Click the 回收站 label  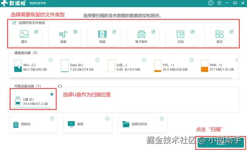pos(25,124)
